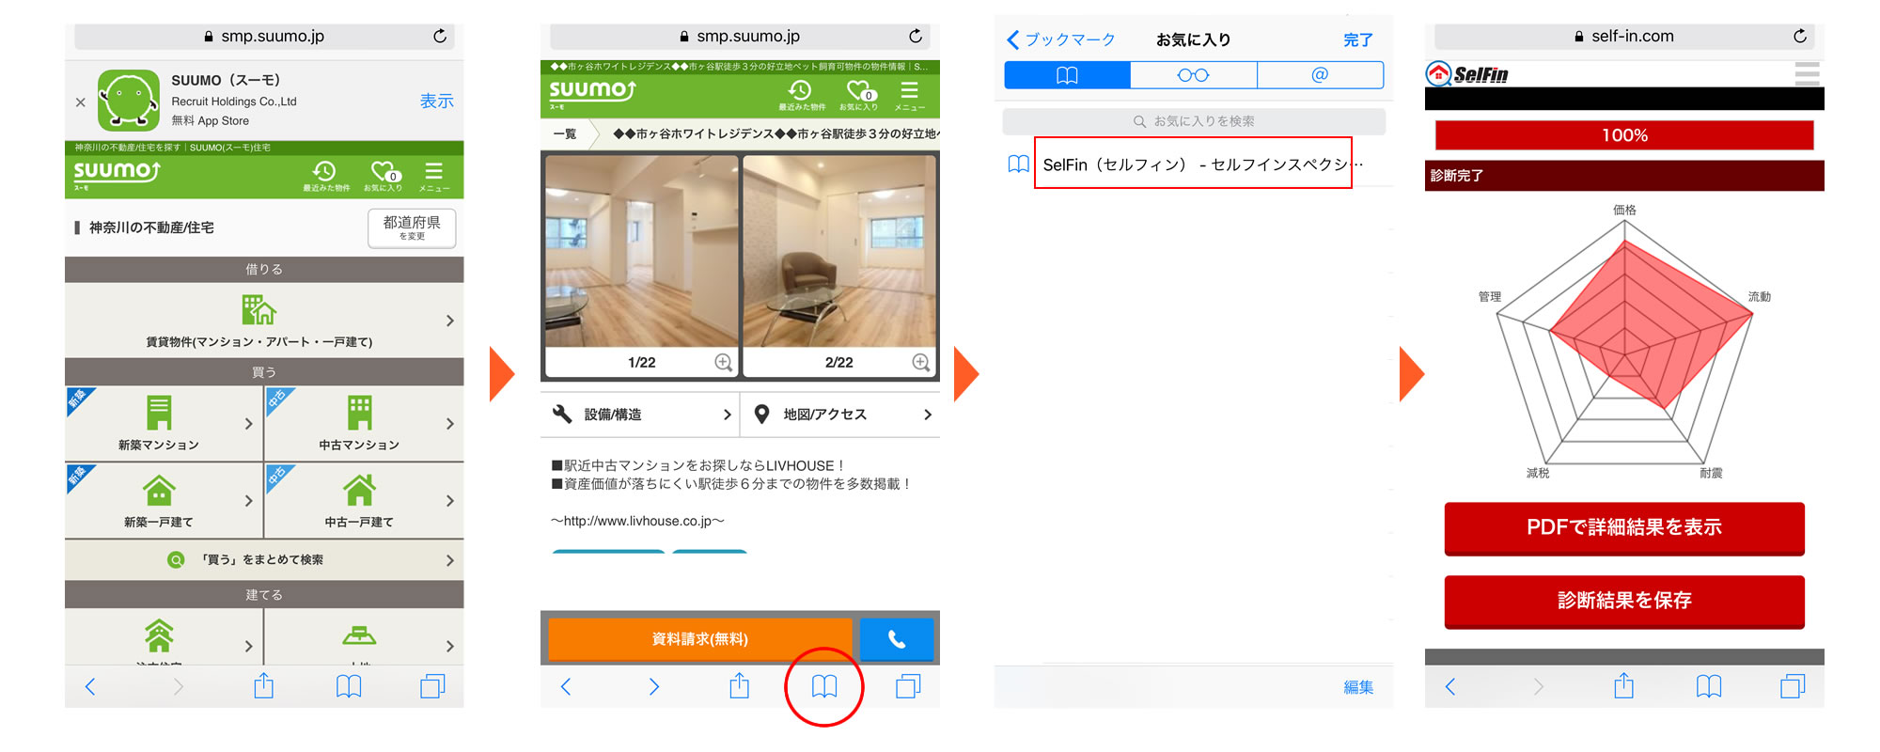Open 最近みた物件 icon on property detail page

(801, 94)
